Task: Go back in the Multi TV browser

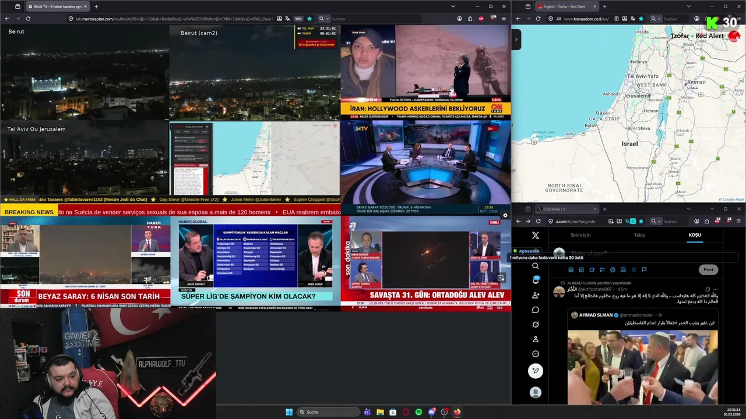Action: [x=7, y=19]
